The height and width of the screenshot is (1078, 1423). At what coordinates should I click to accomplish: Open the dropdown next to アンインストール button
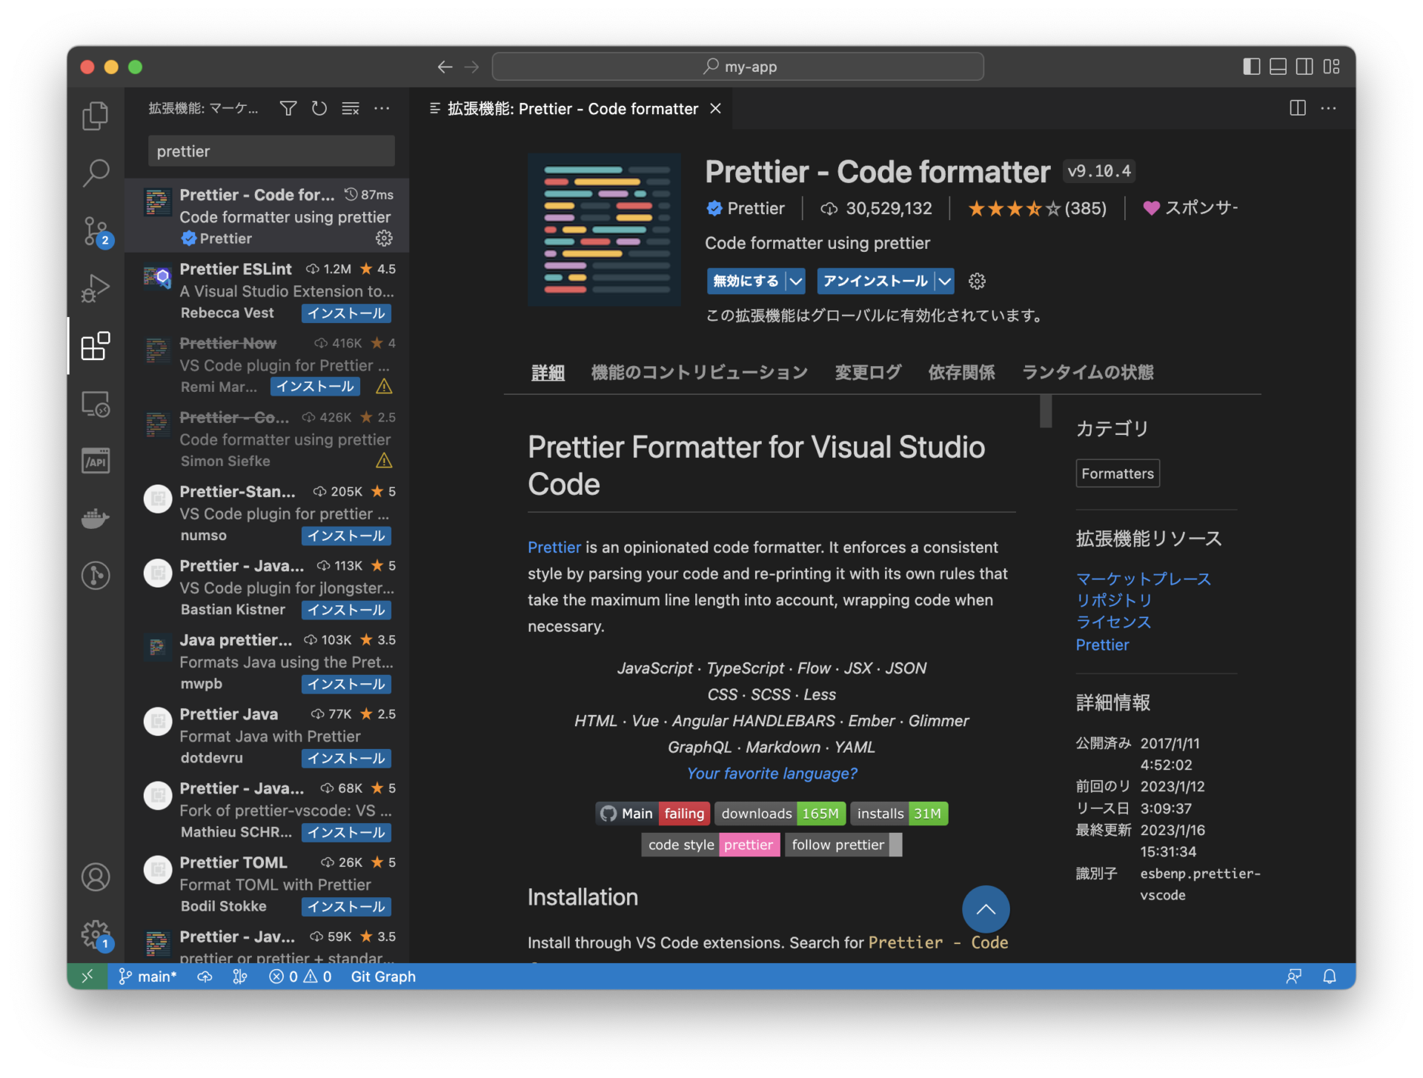944,281
